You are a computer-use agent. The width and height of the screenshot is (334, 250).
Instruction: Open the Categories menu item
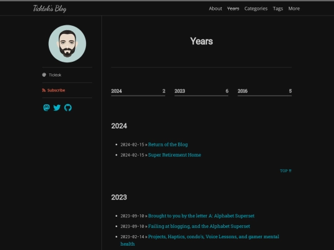coord(256,9)
